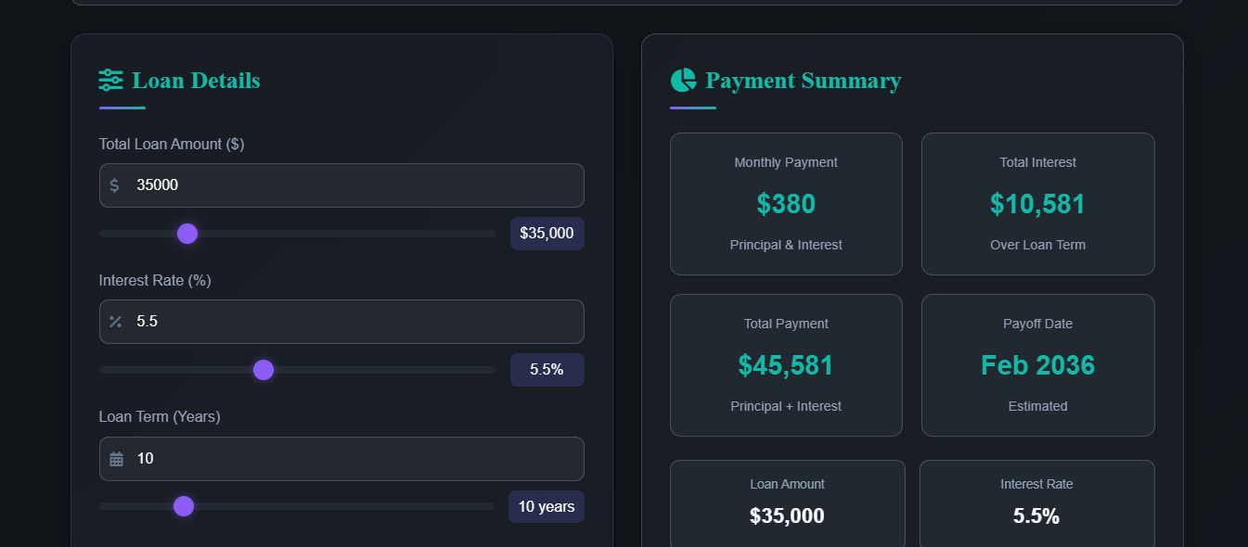Click the sliders icon beside Loan Details heading
The width and height of the screenshot is (1248, 547).
click(x=109, y=80)
